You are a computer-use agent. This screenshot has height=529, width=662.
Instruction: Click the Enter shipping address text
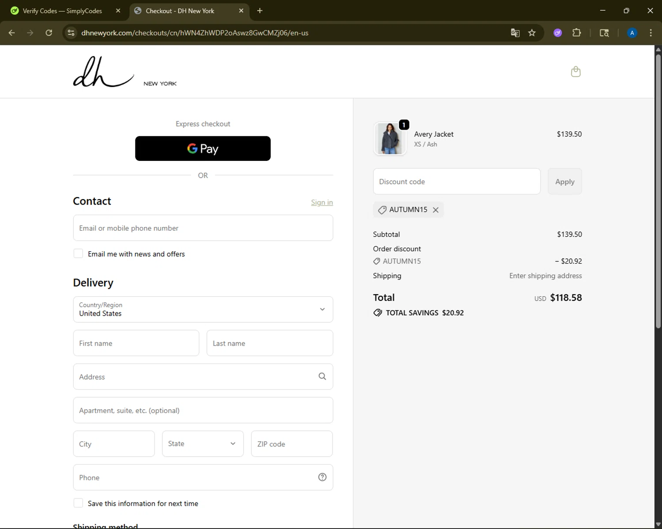545,276
